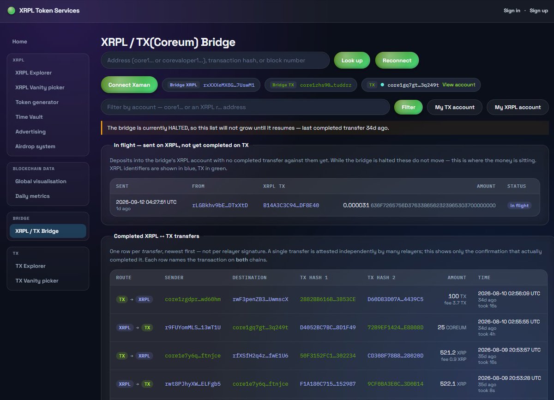Screen dimensions: 554x400
Task: Open TX Explorer in sidebar
Action: pos(30,266)
